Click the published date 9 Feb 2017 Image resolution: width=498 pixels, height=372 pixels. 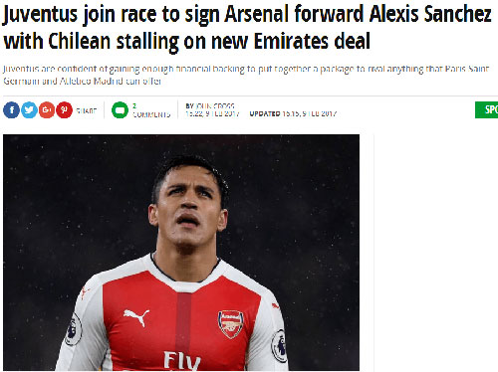point(222,113)
